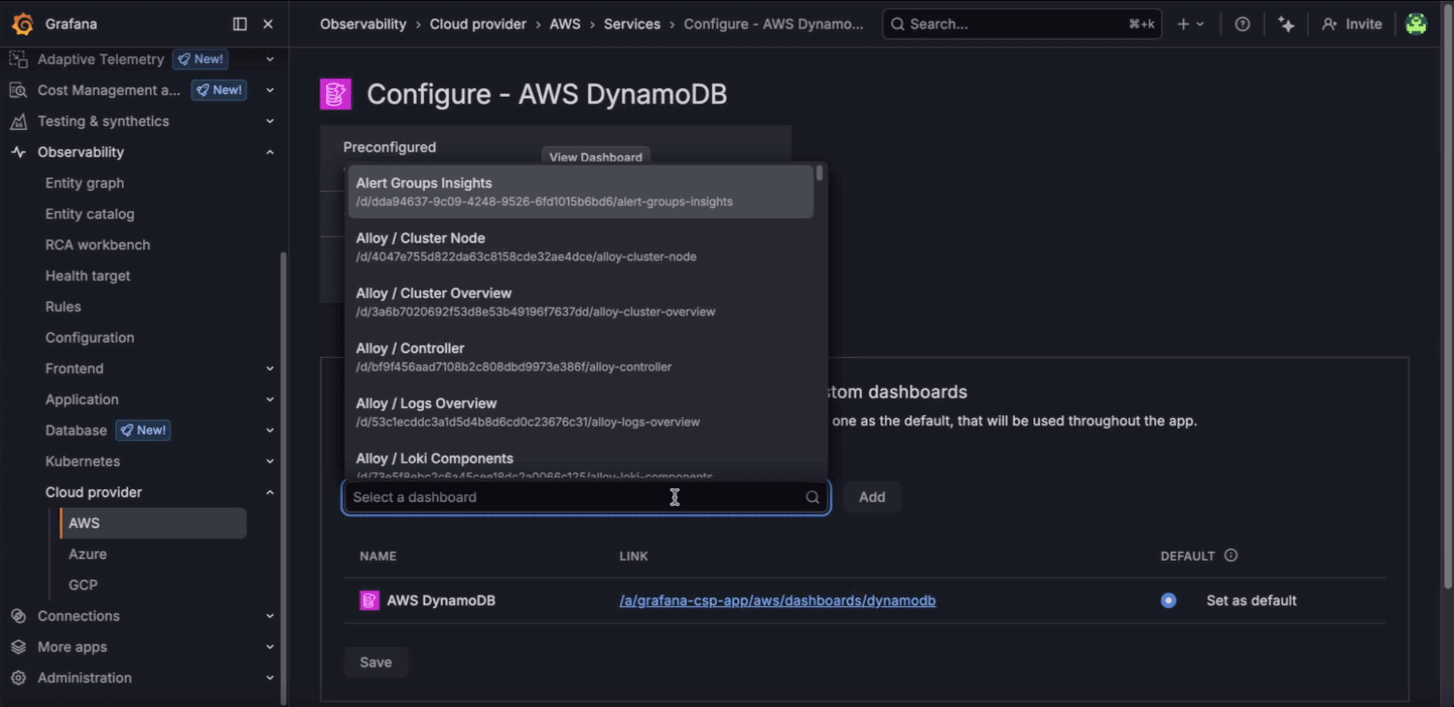This screenshot has height=707, width=1454.
Task: Open Entity graph in sidebar
Action: click(x=85, y=183)
